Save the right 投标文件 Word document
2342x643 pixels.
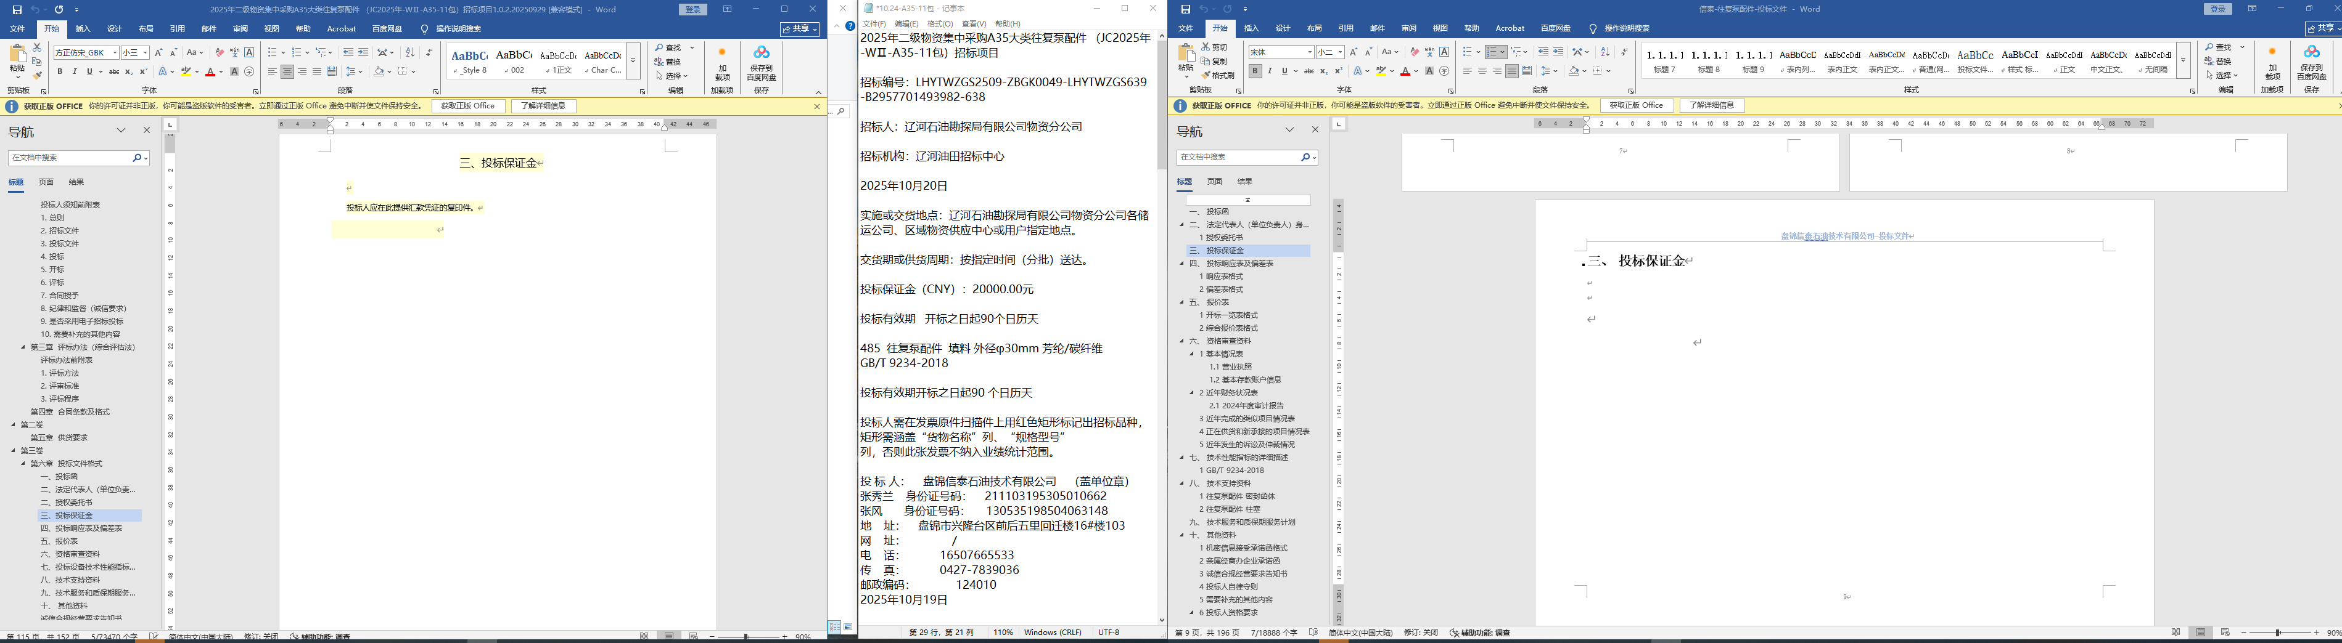1185,9
